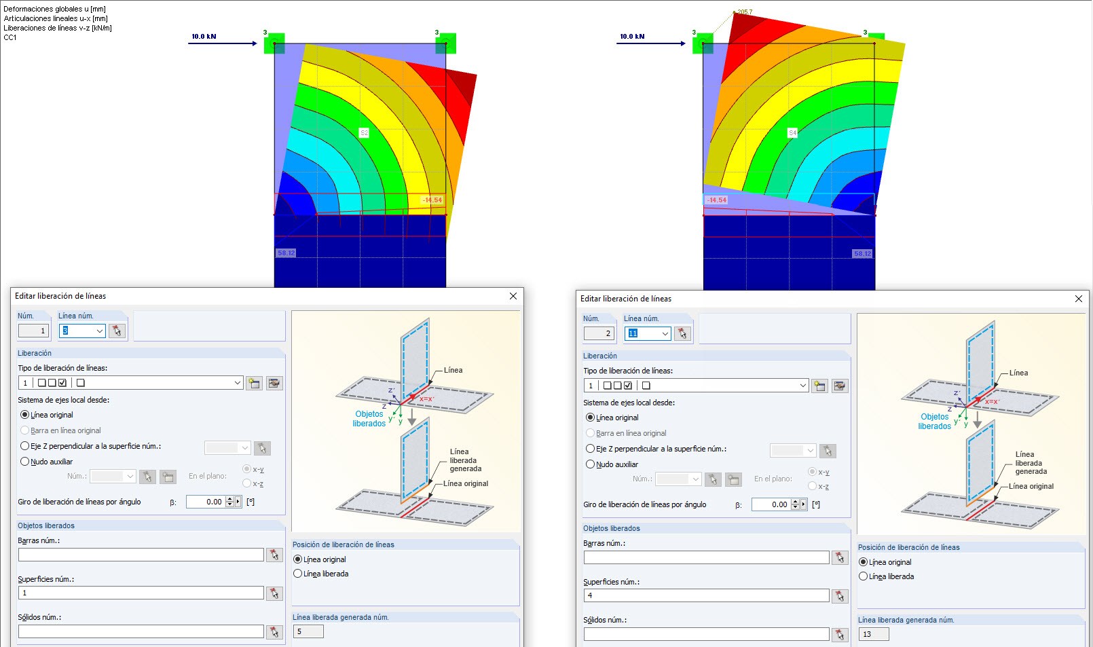Image resolution: width=1093 pixels, height=647 pixels.
Task: Open angle β options arrow, right dialog
Action: coord(804,504)
